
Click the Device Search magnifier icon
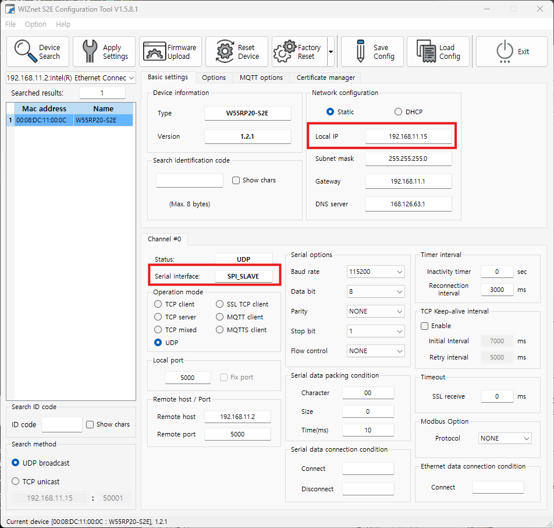(26, 51)
